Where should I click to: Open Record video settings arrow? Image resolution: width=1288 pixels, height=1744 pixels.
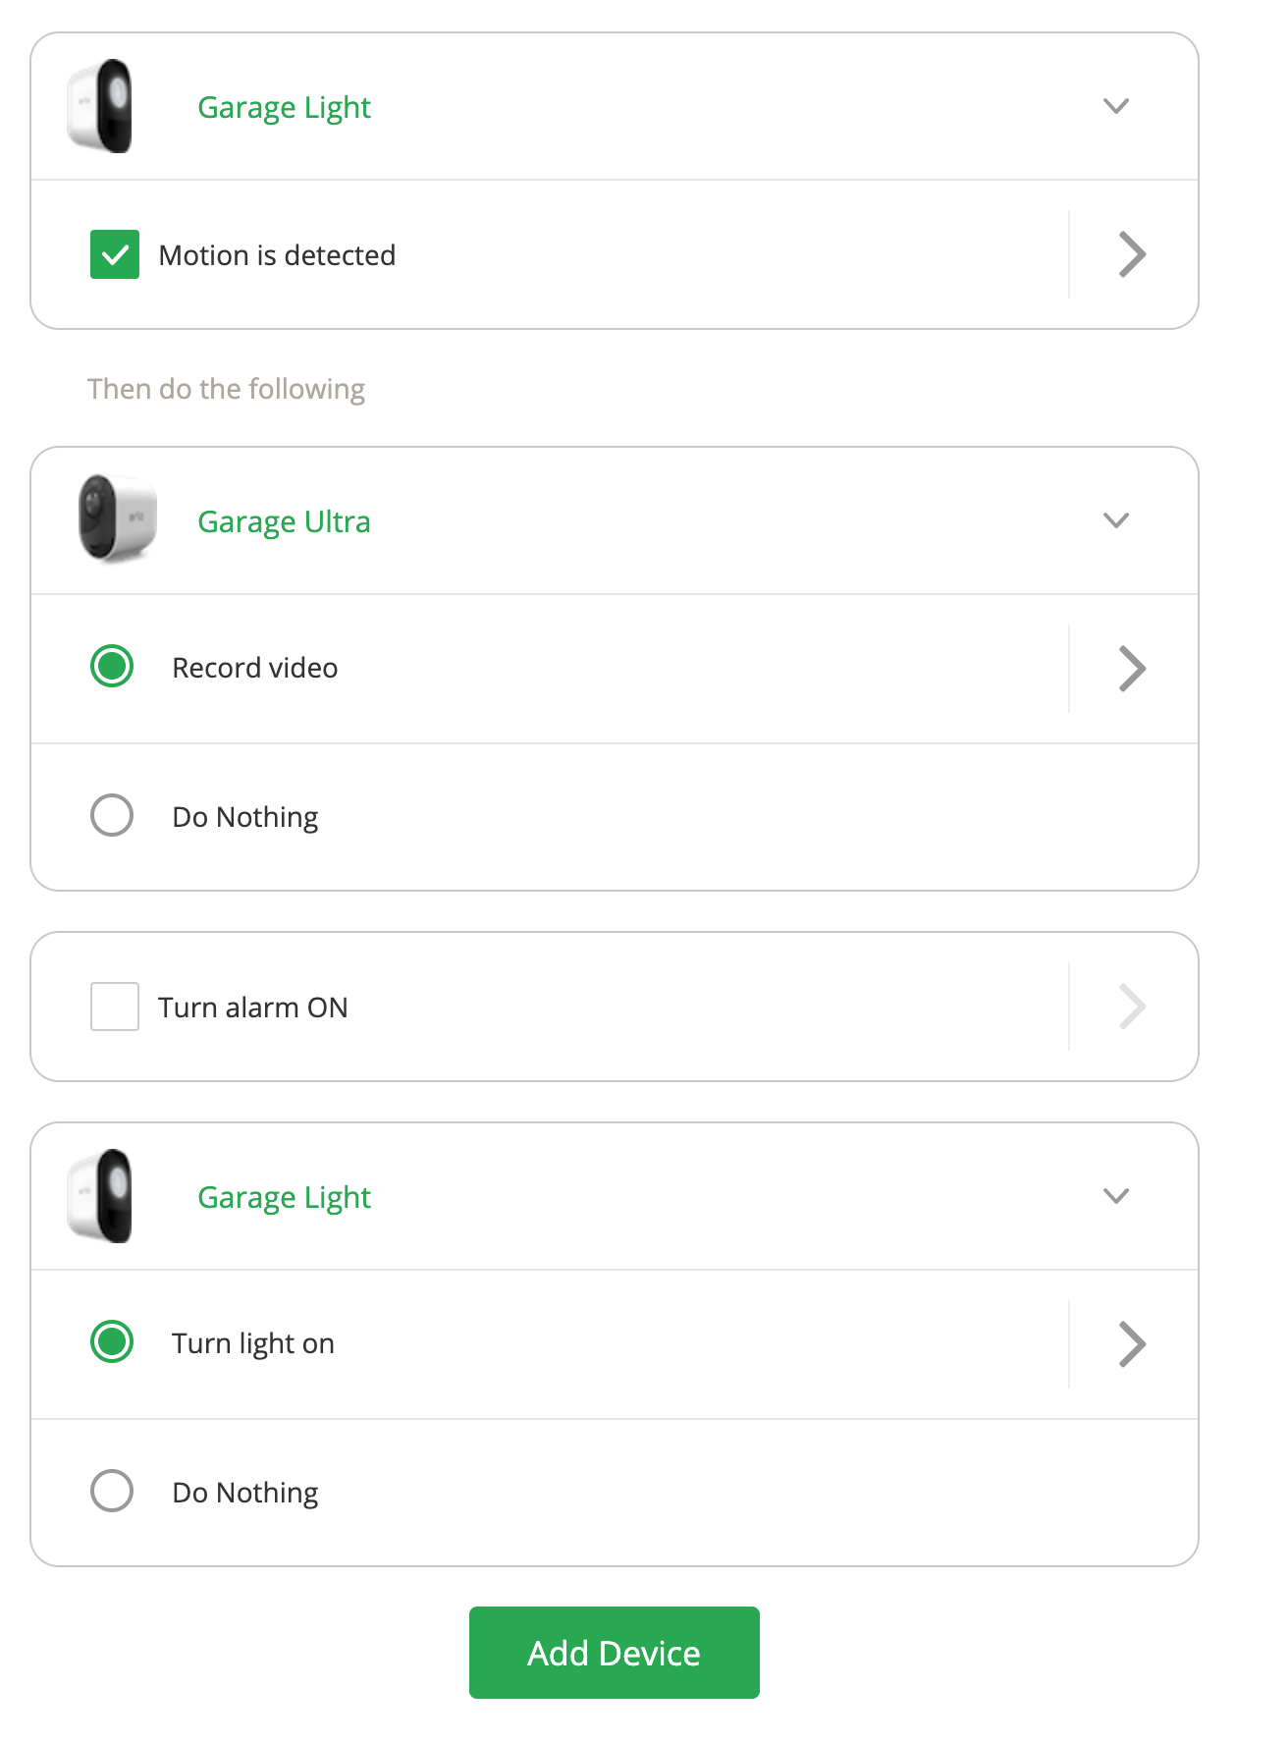tap(1132, 669)
